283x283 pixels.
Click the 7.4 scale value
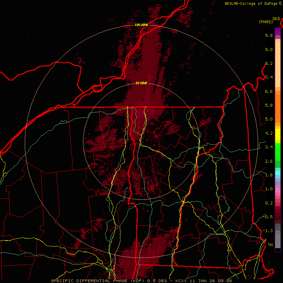click(x=269, y=77)
